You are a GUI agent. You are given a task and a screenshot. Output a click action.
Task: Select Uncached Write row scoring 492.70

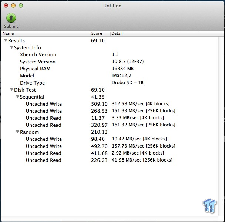point(110,146)
